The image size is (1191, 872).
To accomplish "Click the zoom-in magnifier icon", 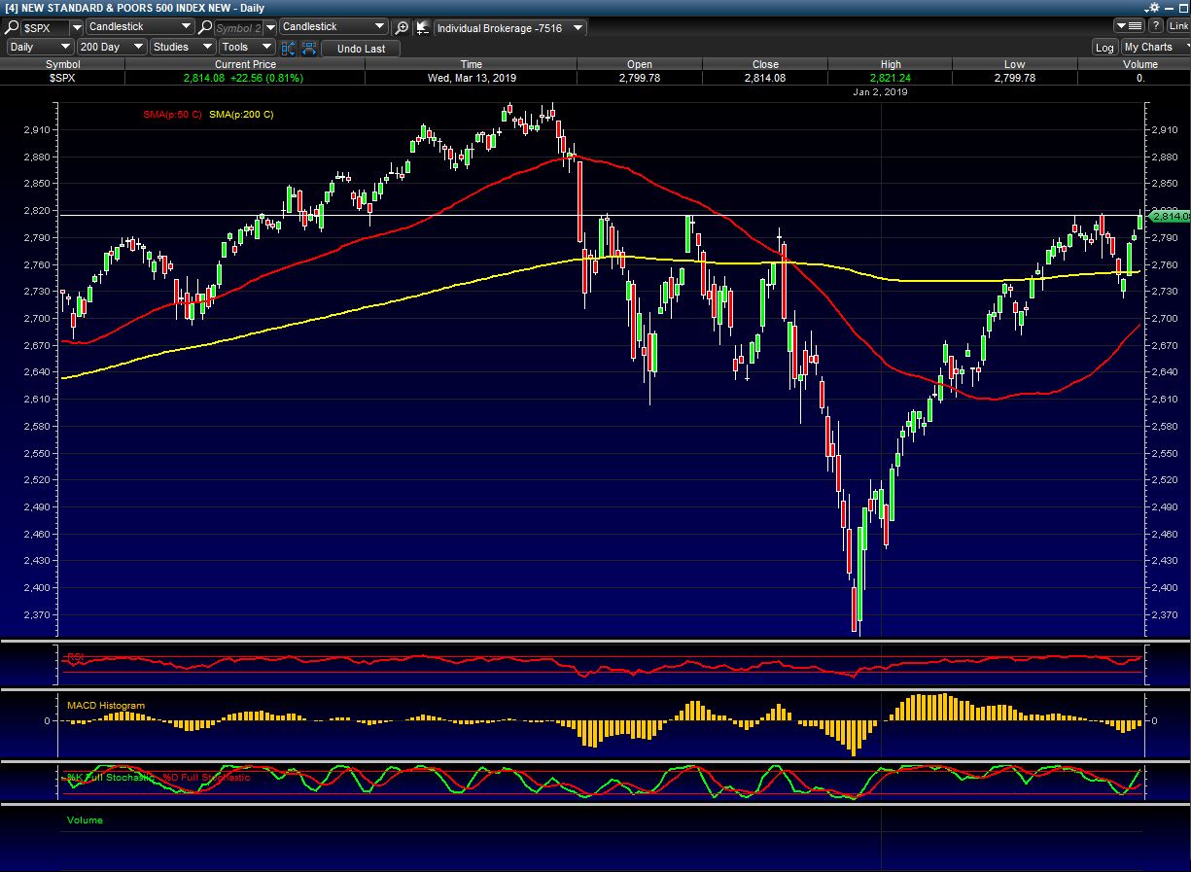I will (x=402, y=28).
